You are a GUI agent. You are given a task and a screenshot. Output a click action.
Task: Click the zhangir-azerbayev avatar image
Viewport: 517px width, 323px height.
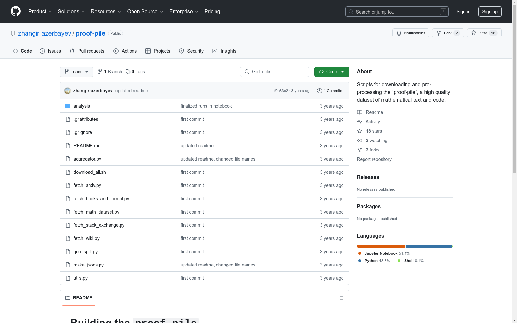[x=68, y=91]
